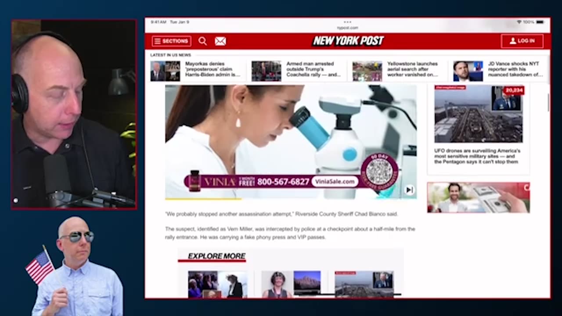Click ViniaSale.com link in the ad
Screen dimensions: 562x316
click(x=334, y=182)
